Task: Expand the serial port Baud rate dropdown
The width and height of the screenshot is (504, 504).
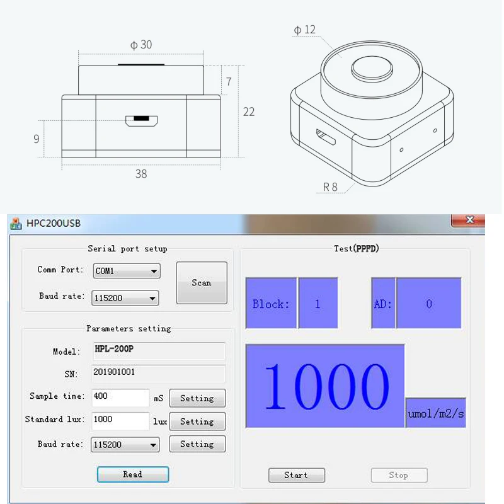Action: pyautogui.click(x=125, y=298)
